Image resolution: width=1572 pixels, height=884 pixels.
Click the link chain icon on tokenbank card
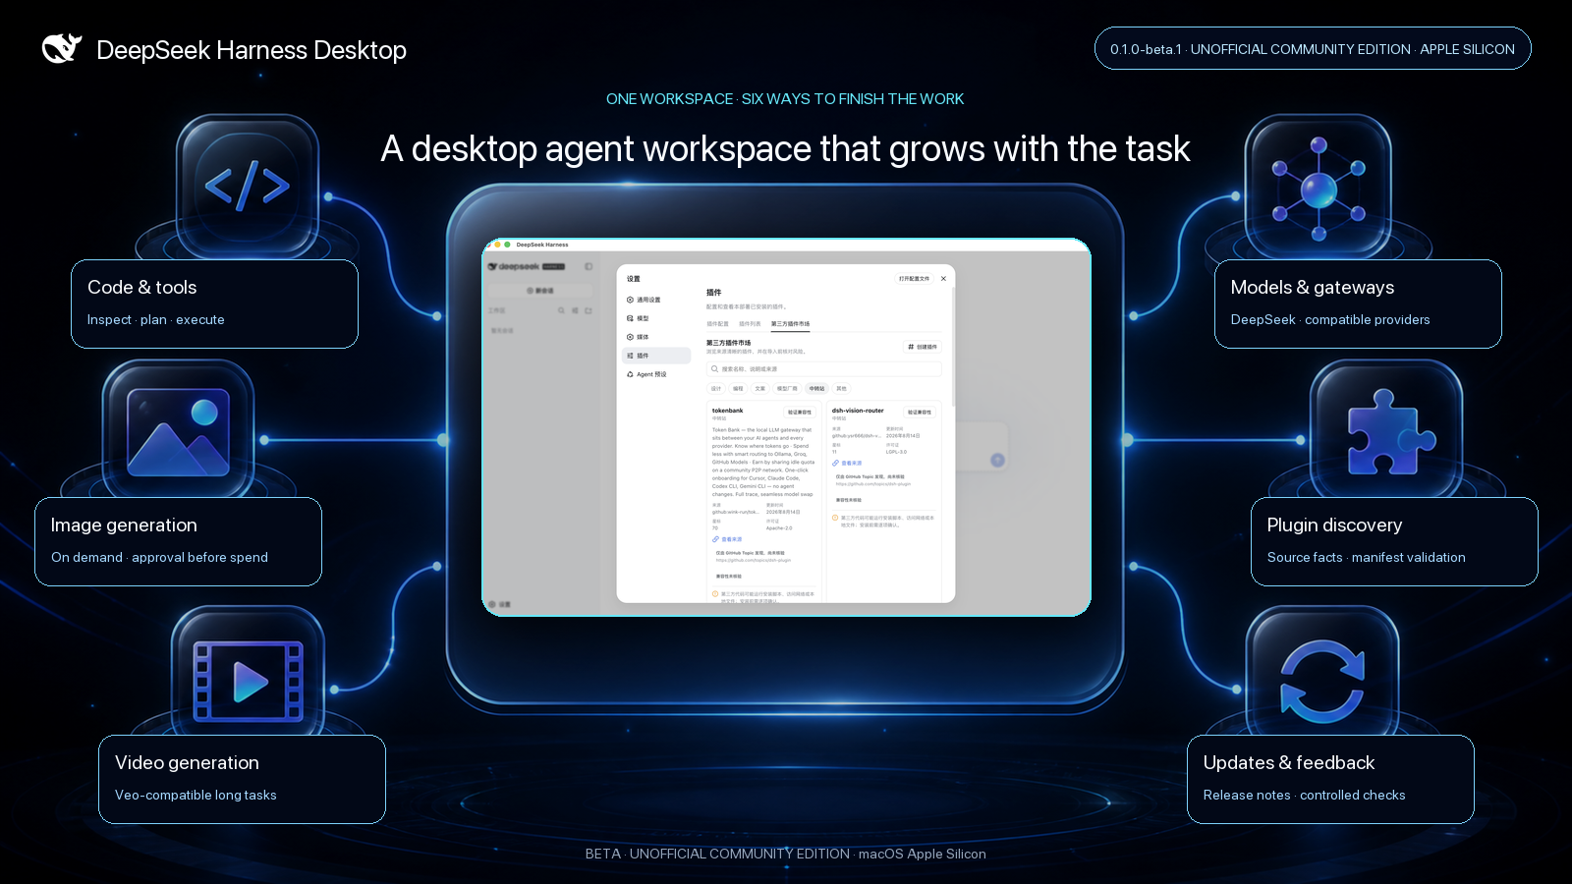click(x=715, y=539)
